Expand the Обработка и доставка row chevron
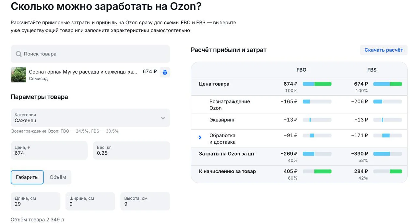This screenshot has height=224, width=415. click(x=200, y=137)
